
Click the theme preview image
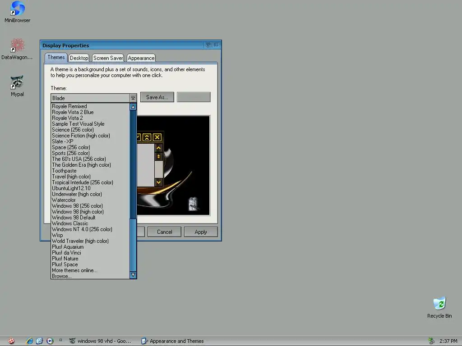[x=173, y=165]
